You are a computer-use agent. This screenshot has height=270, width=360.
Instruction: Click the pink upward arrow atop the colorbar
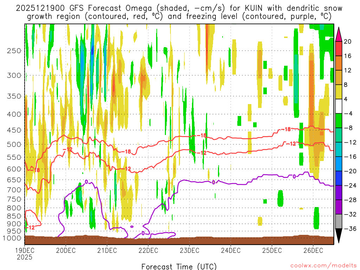click(x=339, y=34)
